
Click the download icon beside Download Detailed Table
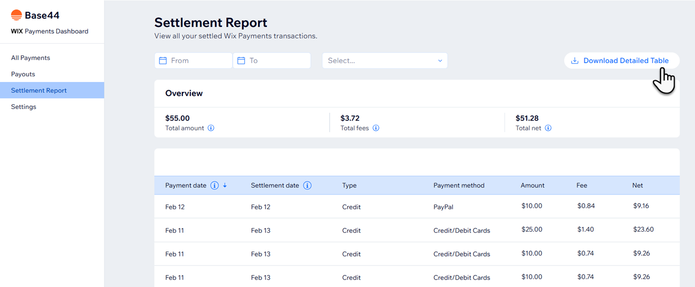tap(575, 61)
